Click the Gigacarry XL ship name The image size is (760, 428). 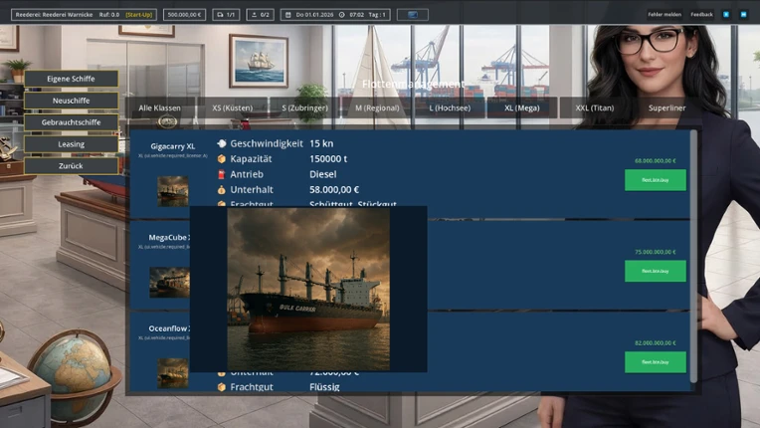tap(172, 146)
